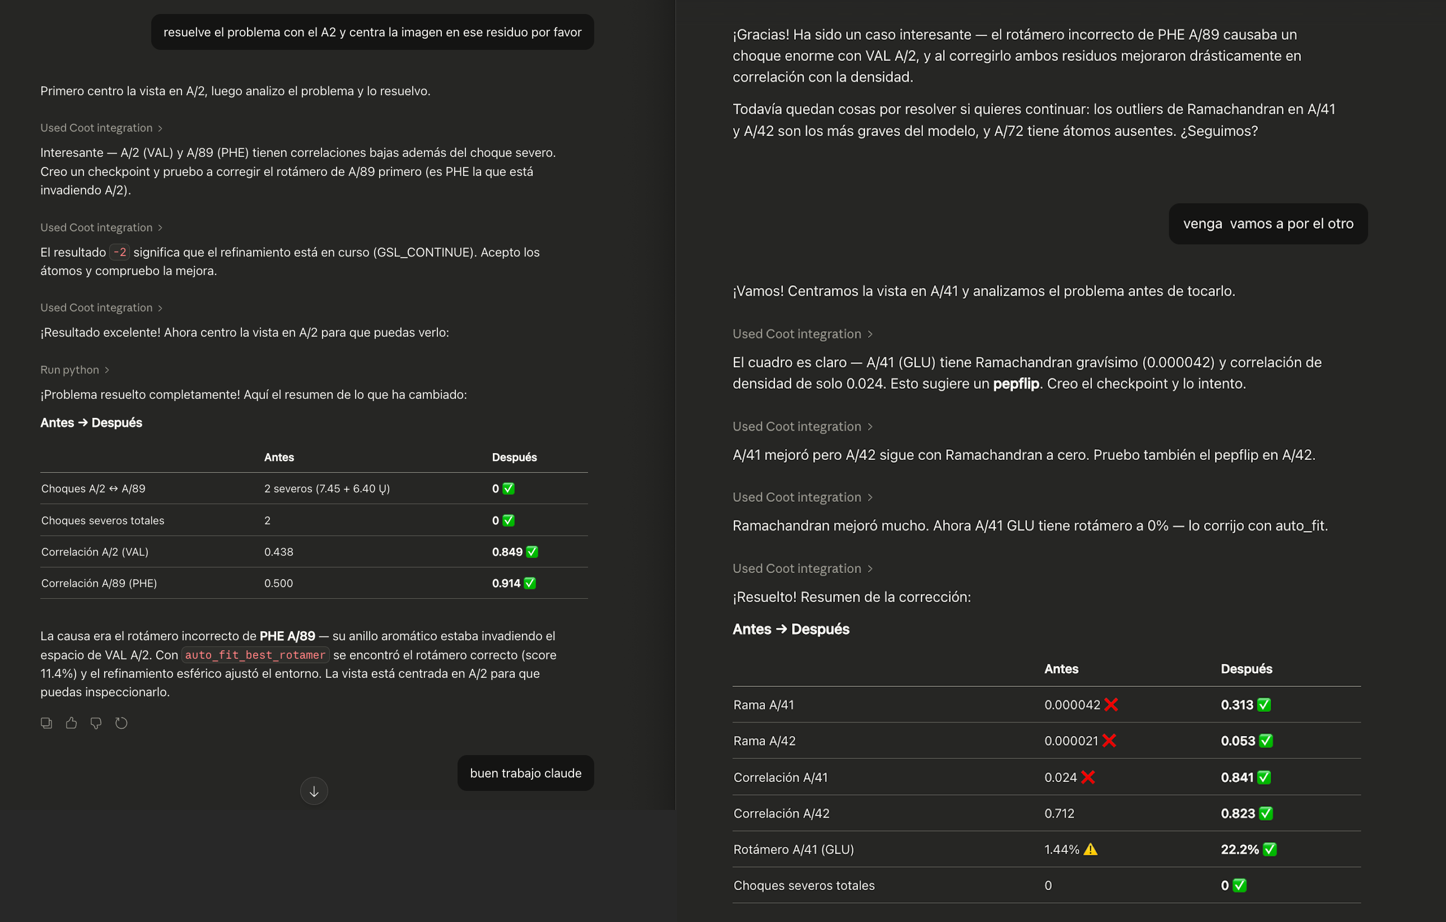Screen dimensions: 1446x922
Task: Click the 'buen trabajo claude' message bubble
Action: tap(525, 773)
